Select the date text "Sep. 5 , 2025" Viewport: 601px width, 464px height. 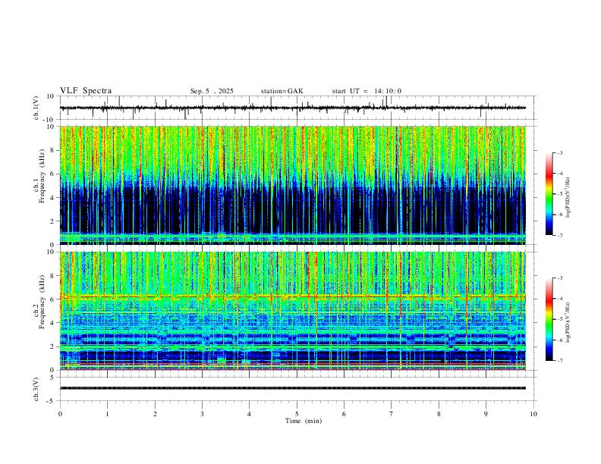pos(212,91)
